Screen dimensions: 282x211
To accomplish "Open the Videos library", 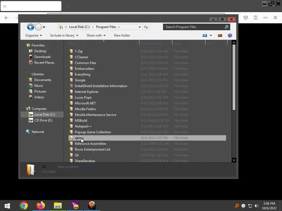I will (39, 97).
